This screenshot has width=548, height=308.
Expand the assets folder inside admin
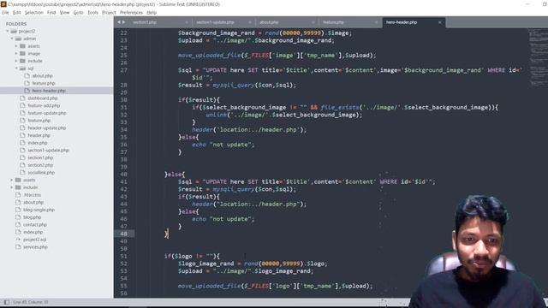coord(16,46)
